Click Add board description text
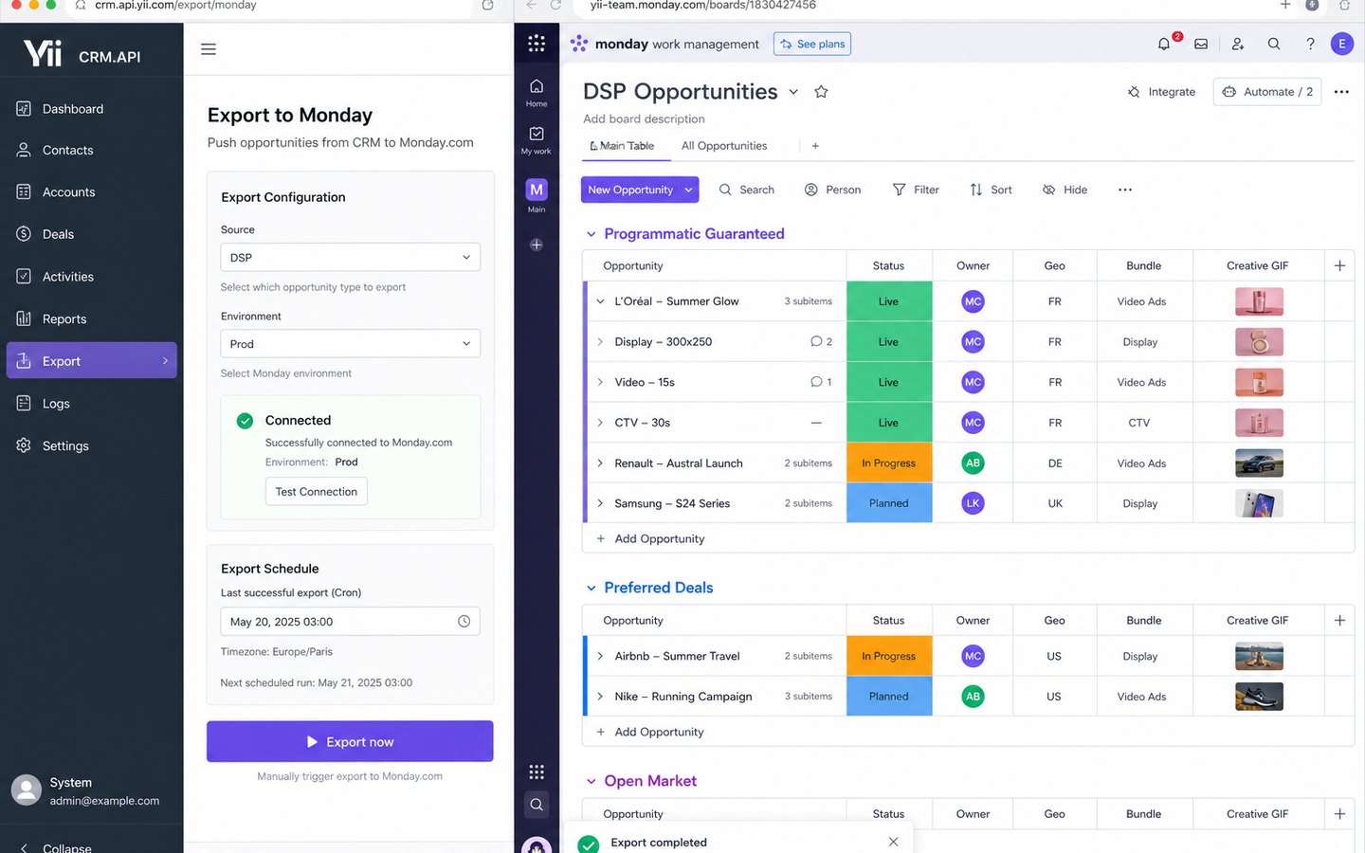This screenshot has height=853, width=1365. click(644, 119)
